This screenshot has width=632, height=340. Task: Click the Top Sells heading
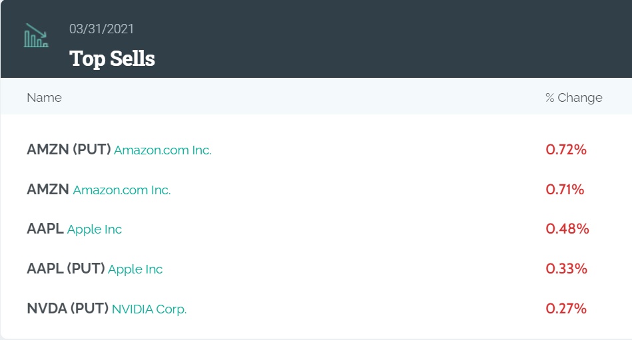[x=112, y=59]
